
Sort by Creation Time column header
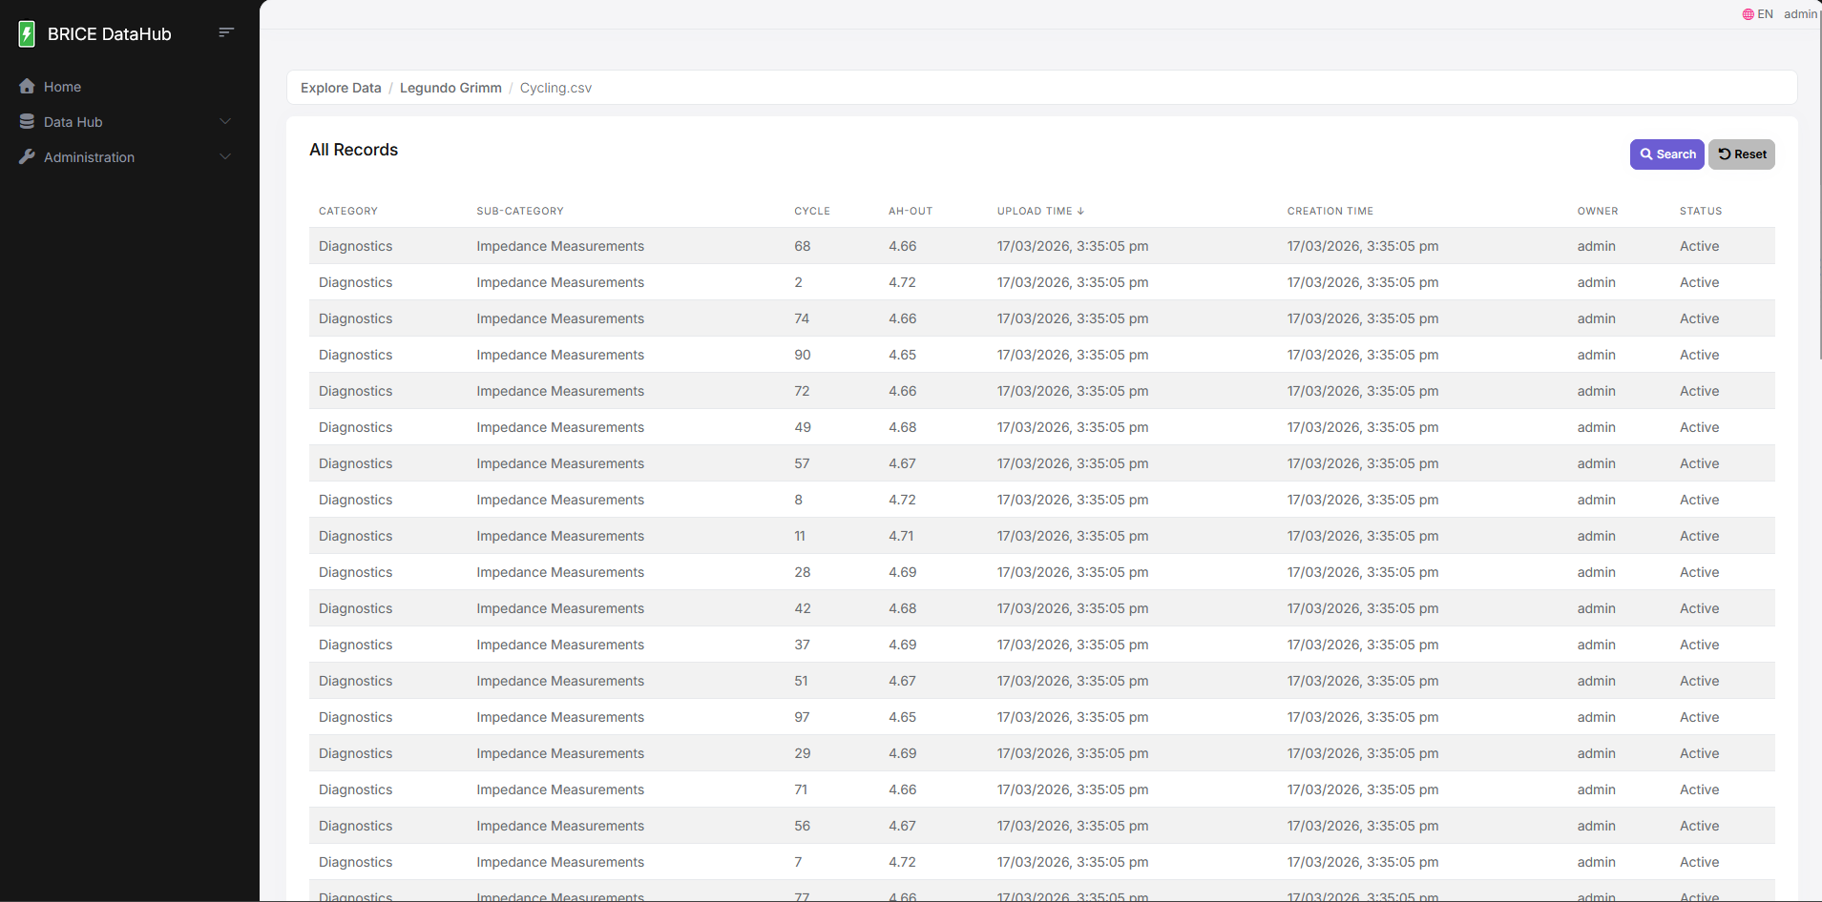(x=1330, y=212)
